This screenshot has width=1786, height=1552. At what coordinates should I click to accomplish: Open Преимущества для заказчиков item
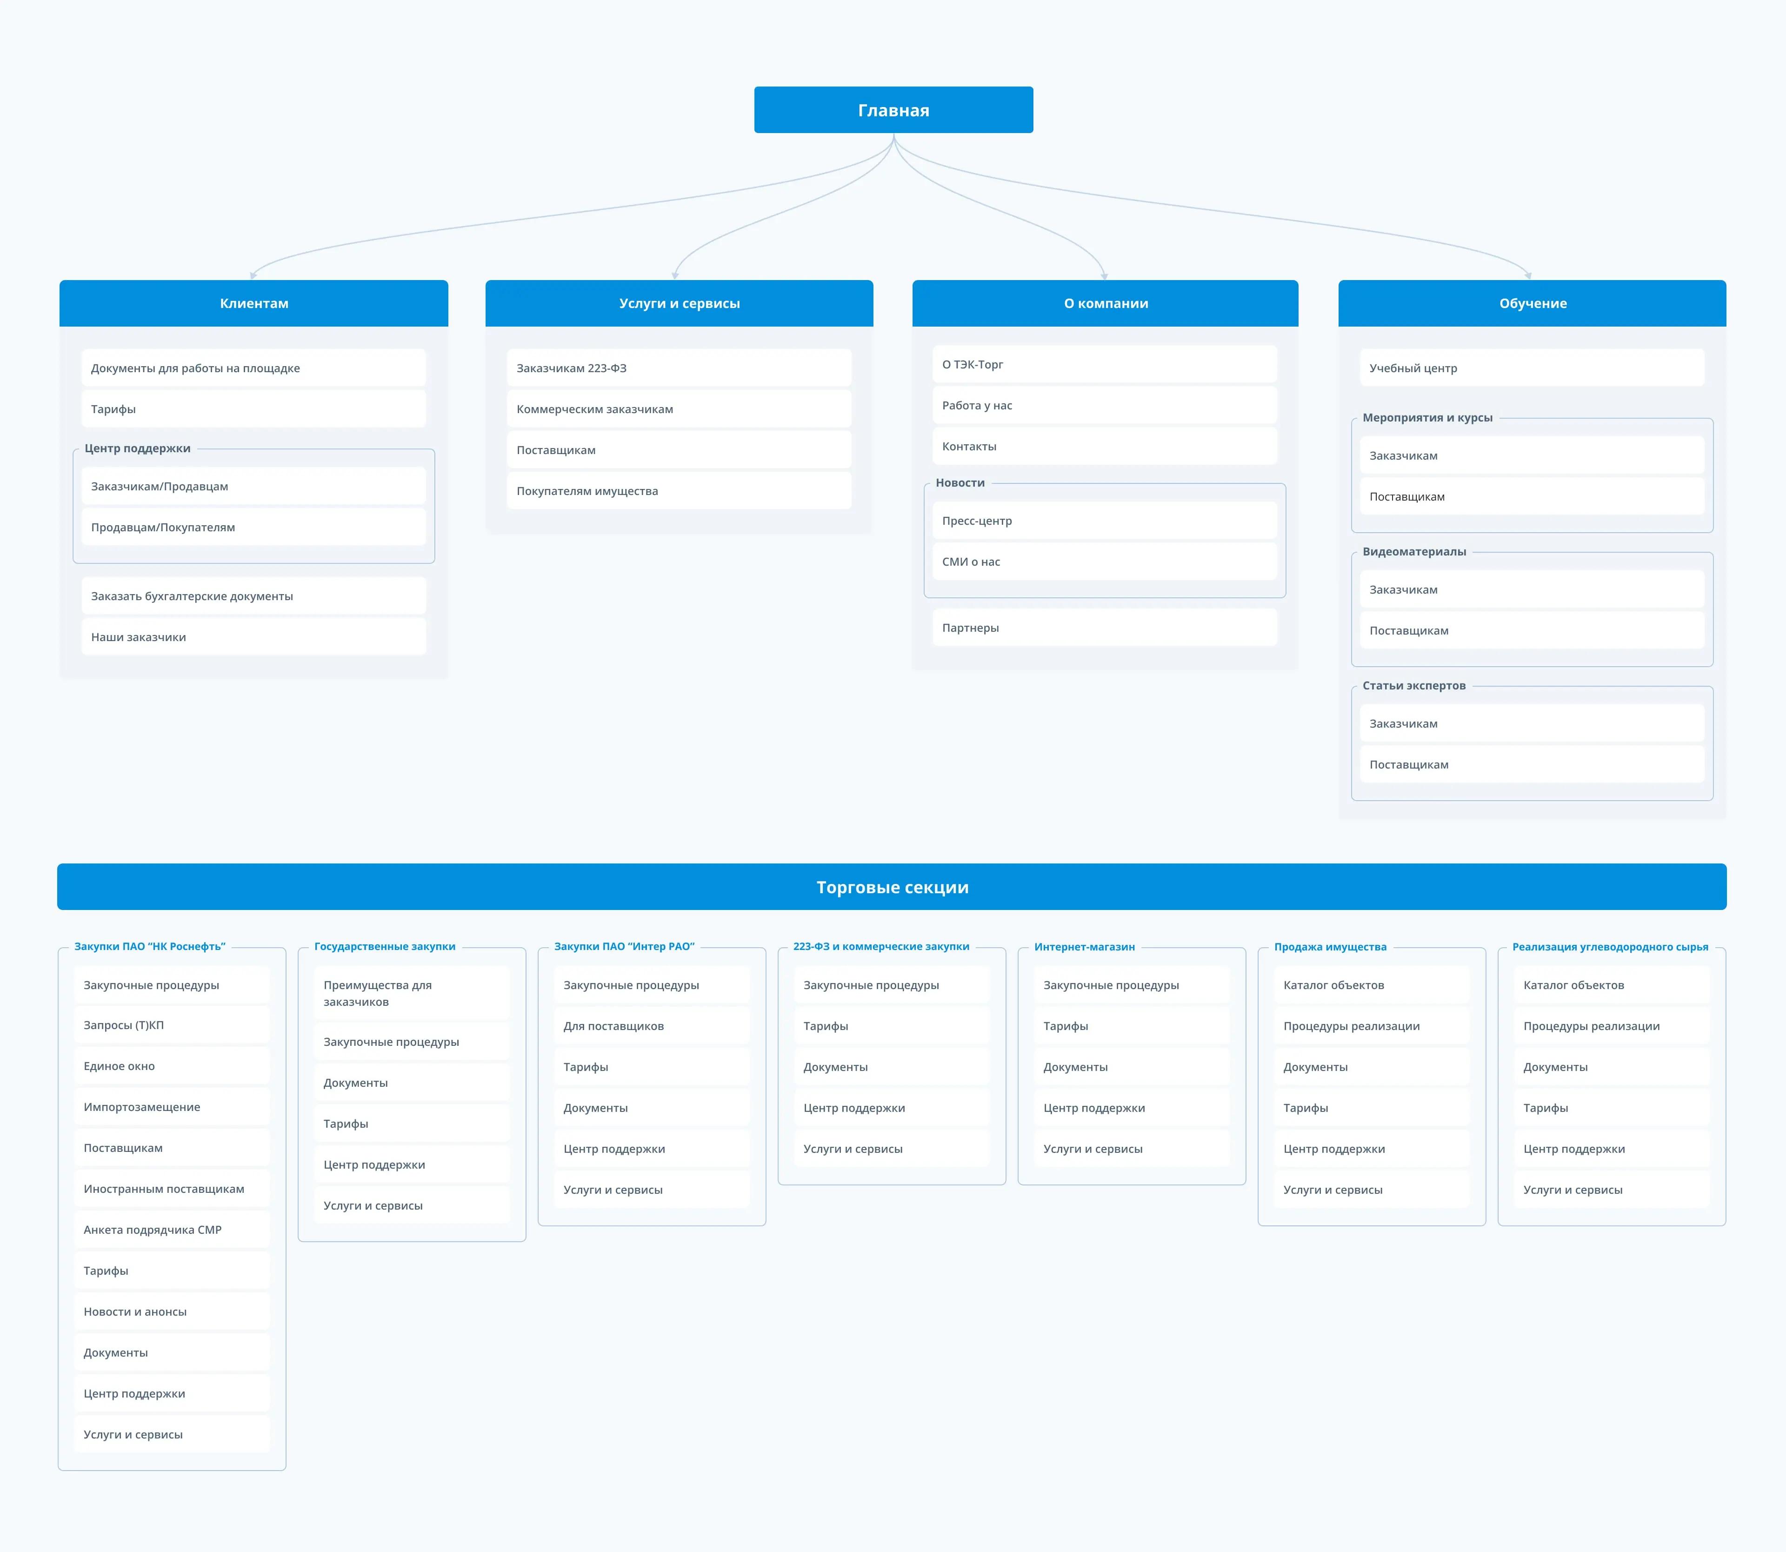(x=411, y=993)
